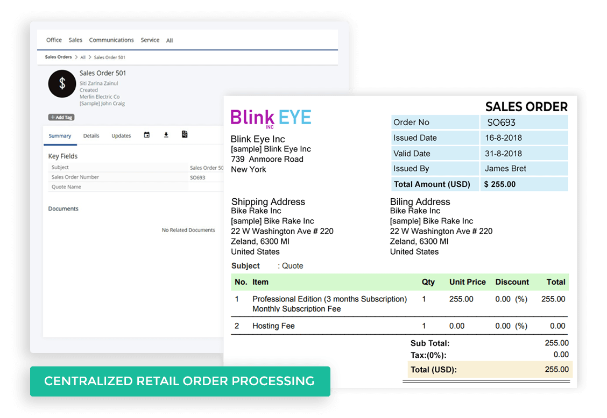Click the Professional Edition item row
The height and width of the screenshot is (418, 607).
(399, 304)
